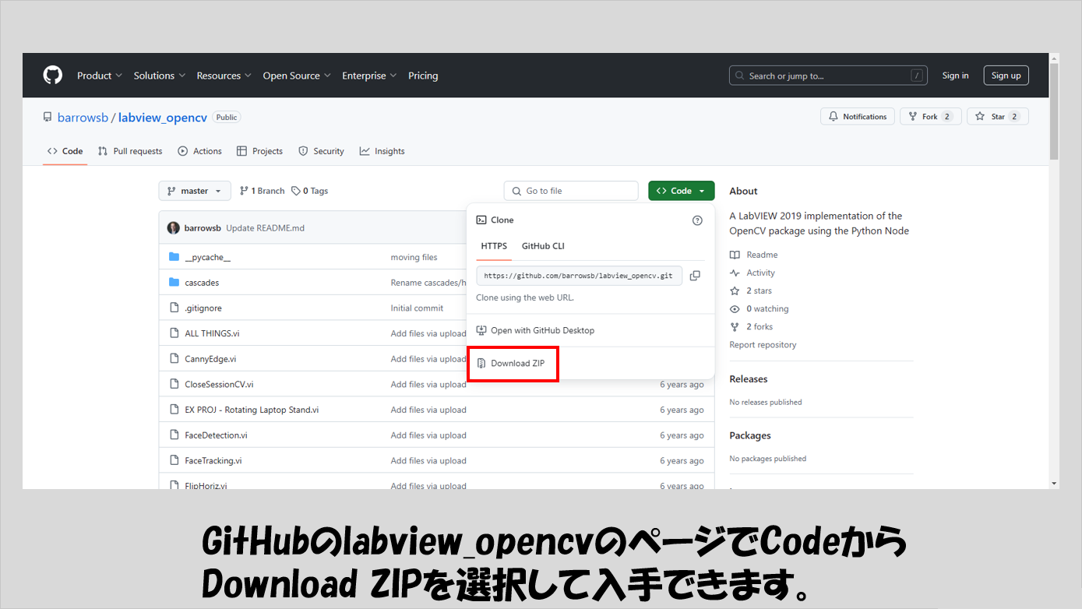Switch to the Security tab
The width and height of the screenshot is (1082, 609).
321,151
